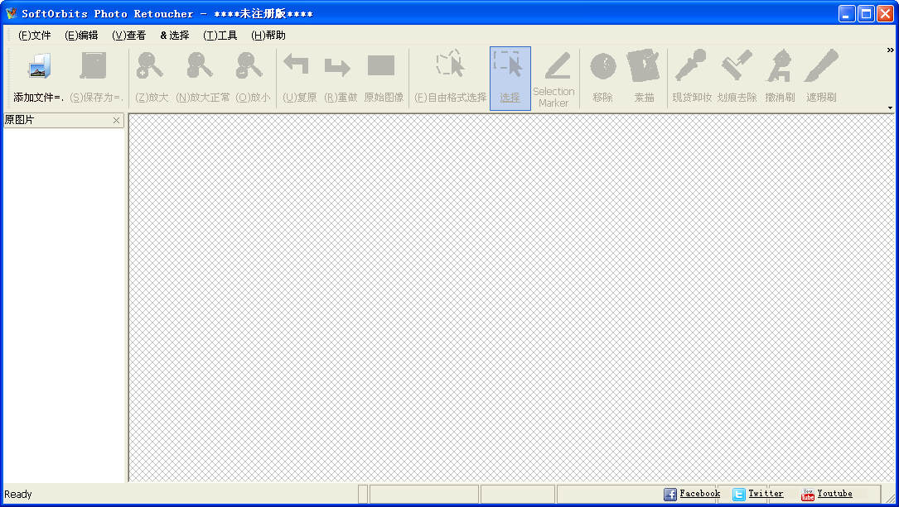
Task: Close the 原图片 panel
Action: coord(116,120)
